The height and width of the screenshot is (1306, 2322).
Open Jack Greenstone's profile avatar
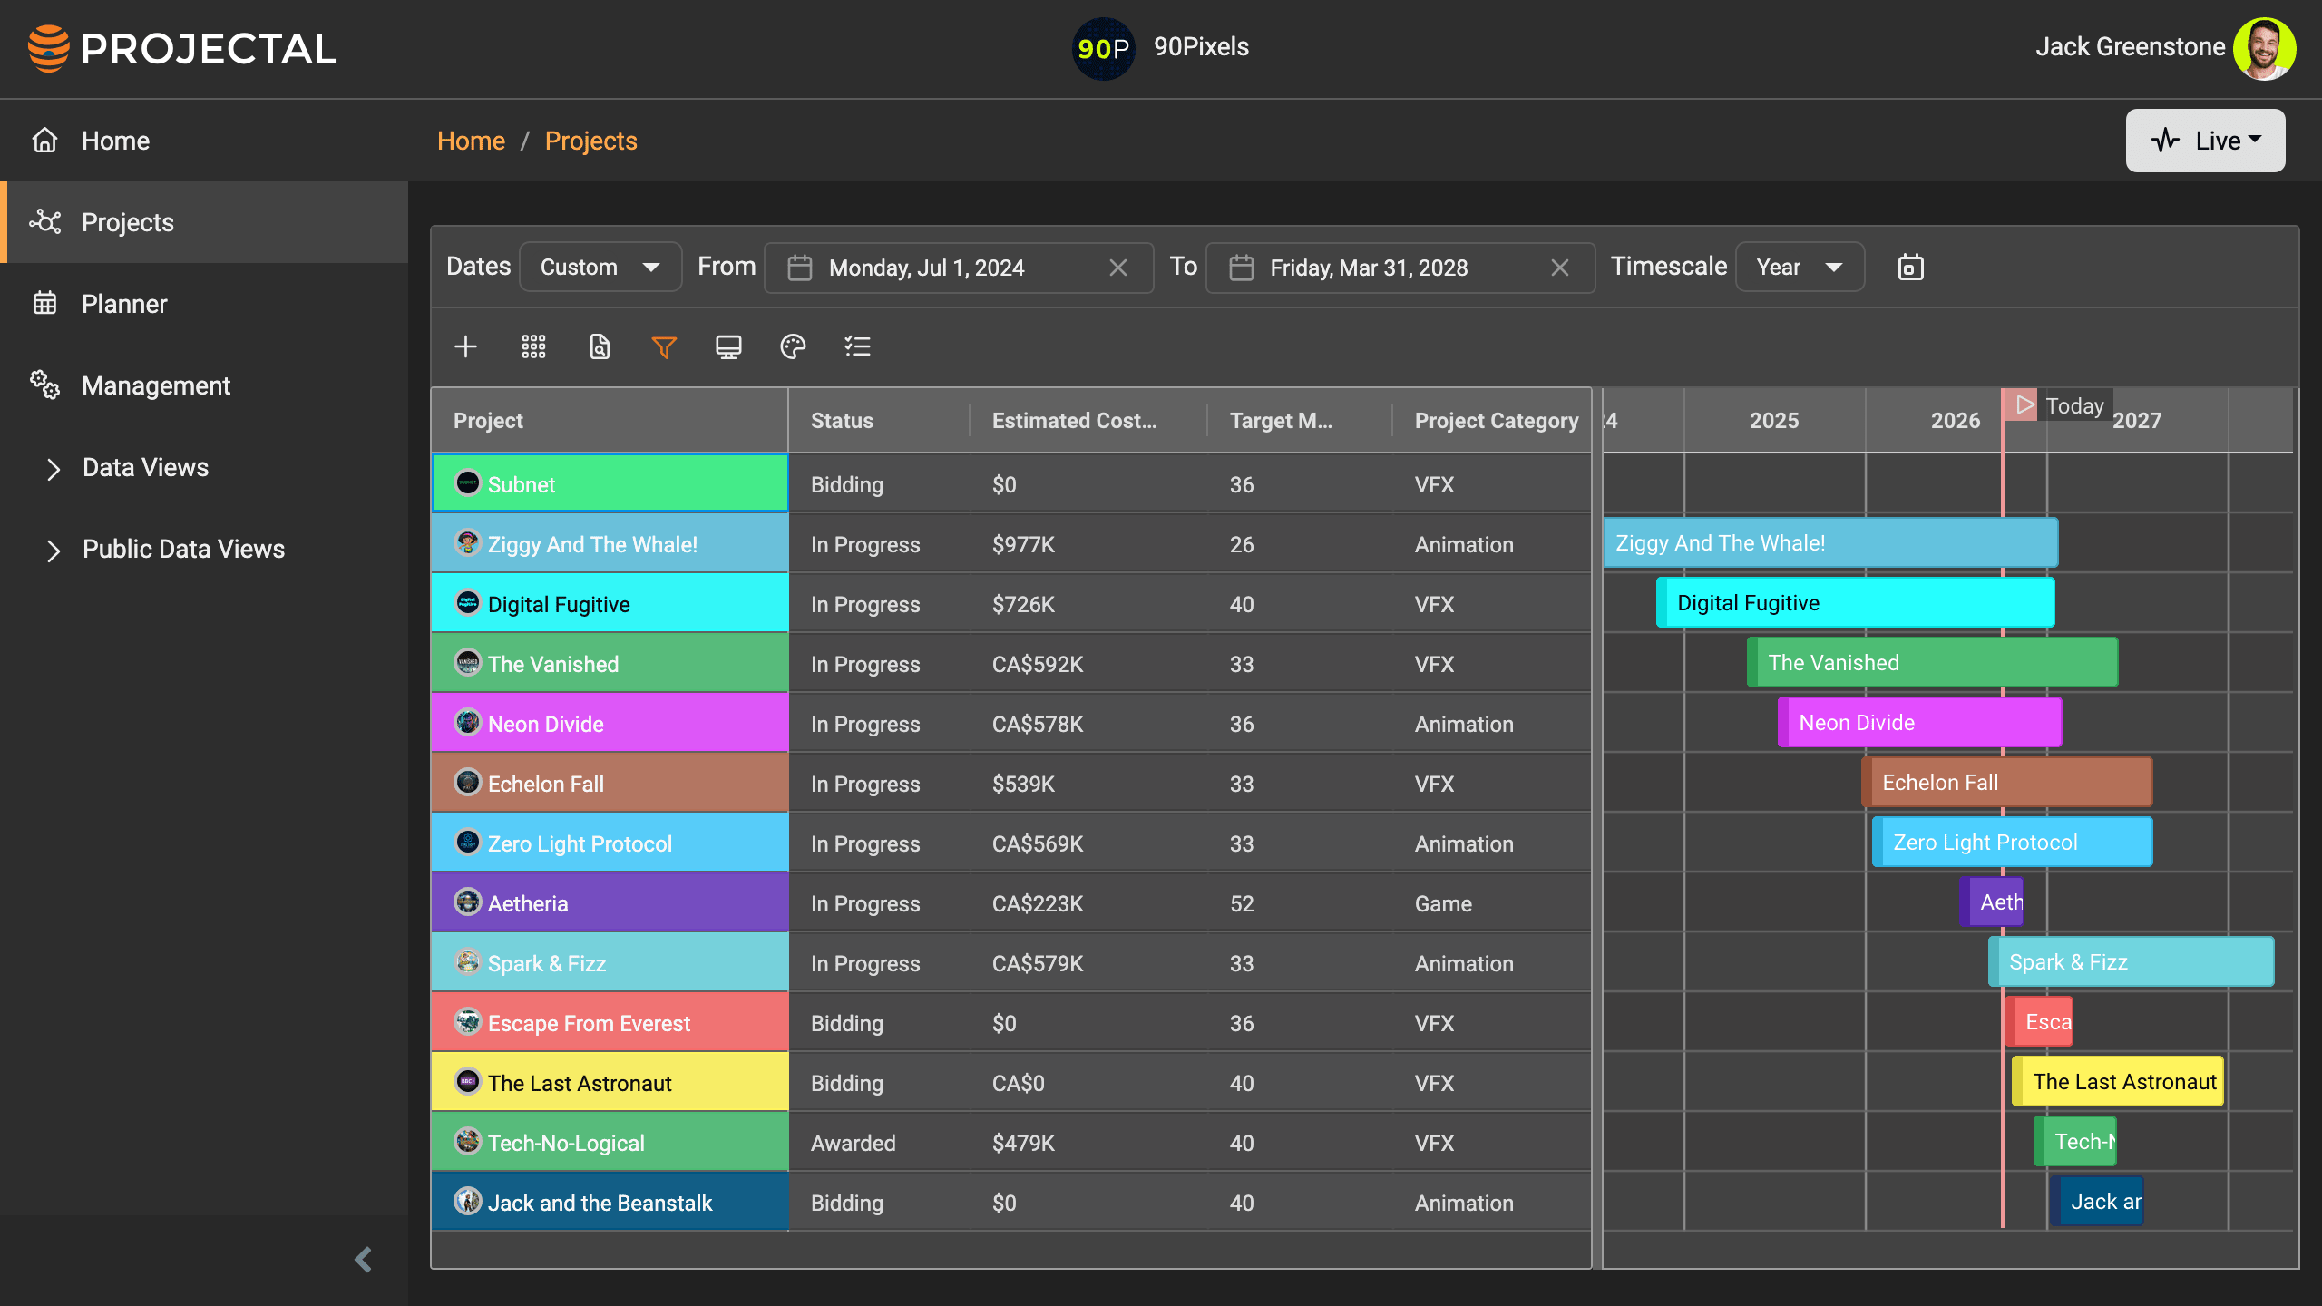[2265, 48]
